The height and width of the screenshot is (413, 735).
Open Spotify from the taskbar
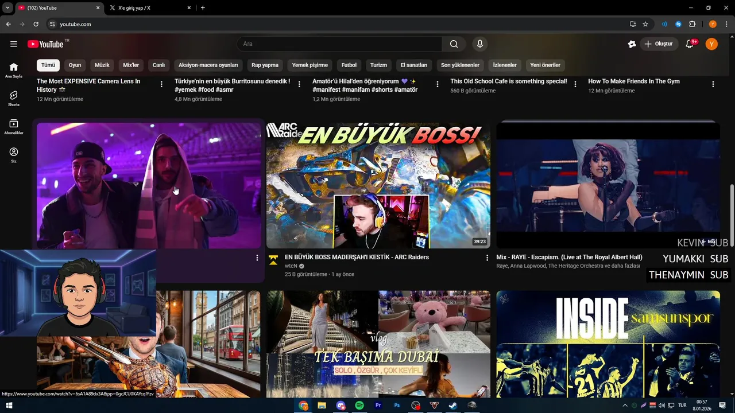click(359, 406)
